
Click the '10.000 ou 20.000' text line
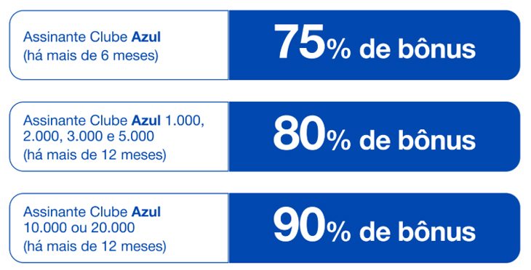pyautogui.click(x=79, y=228)
